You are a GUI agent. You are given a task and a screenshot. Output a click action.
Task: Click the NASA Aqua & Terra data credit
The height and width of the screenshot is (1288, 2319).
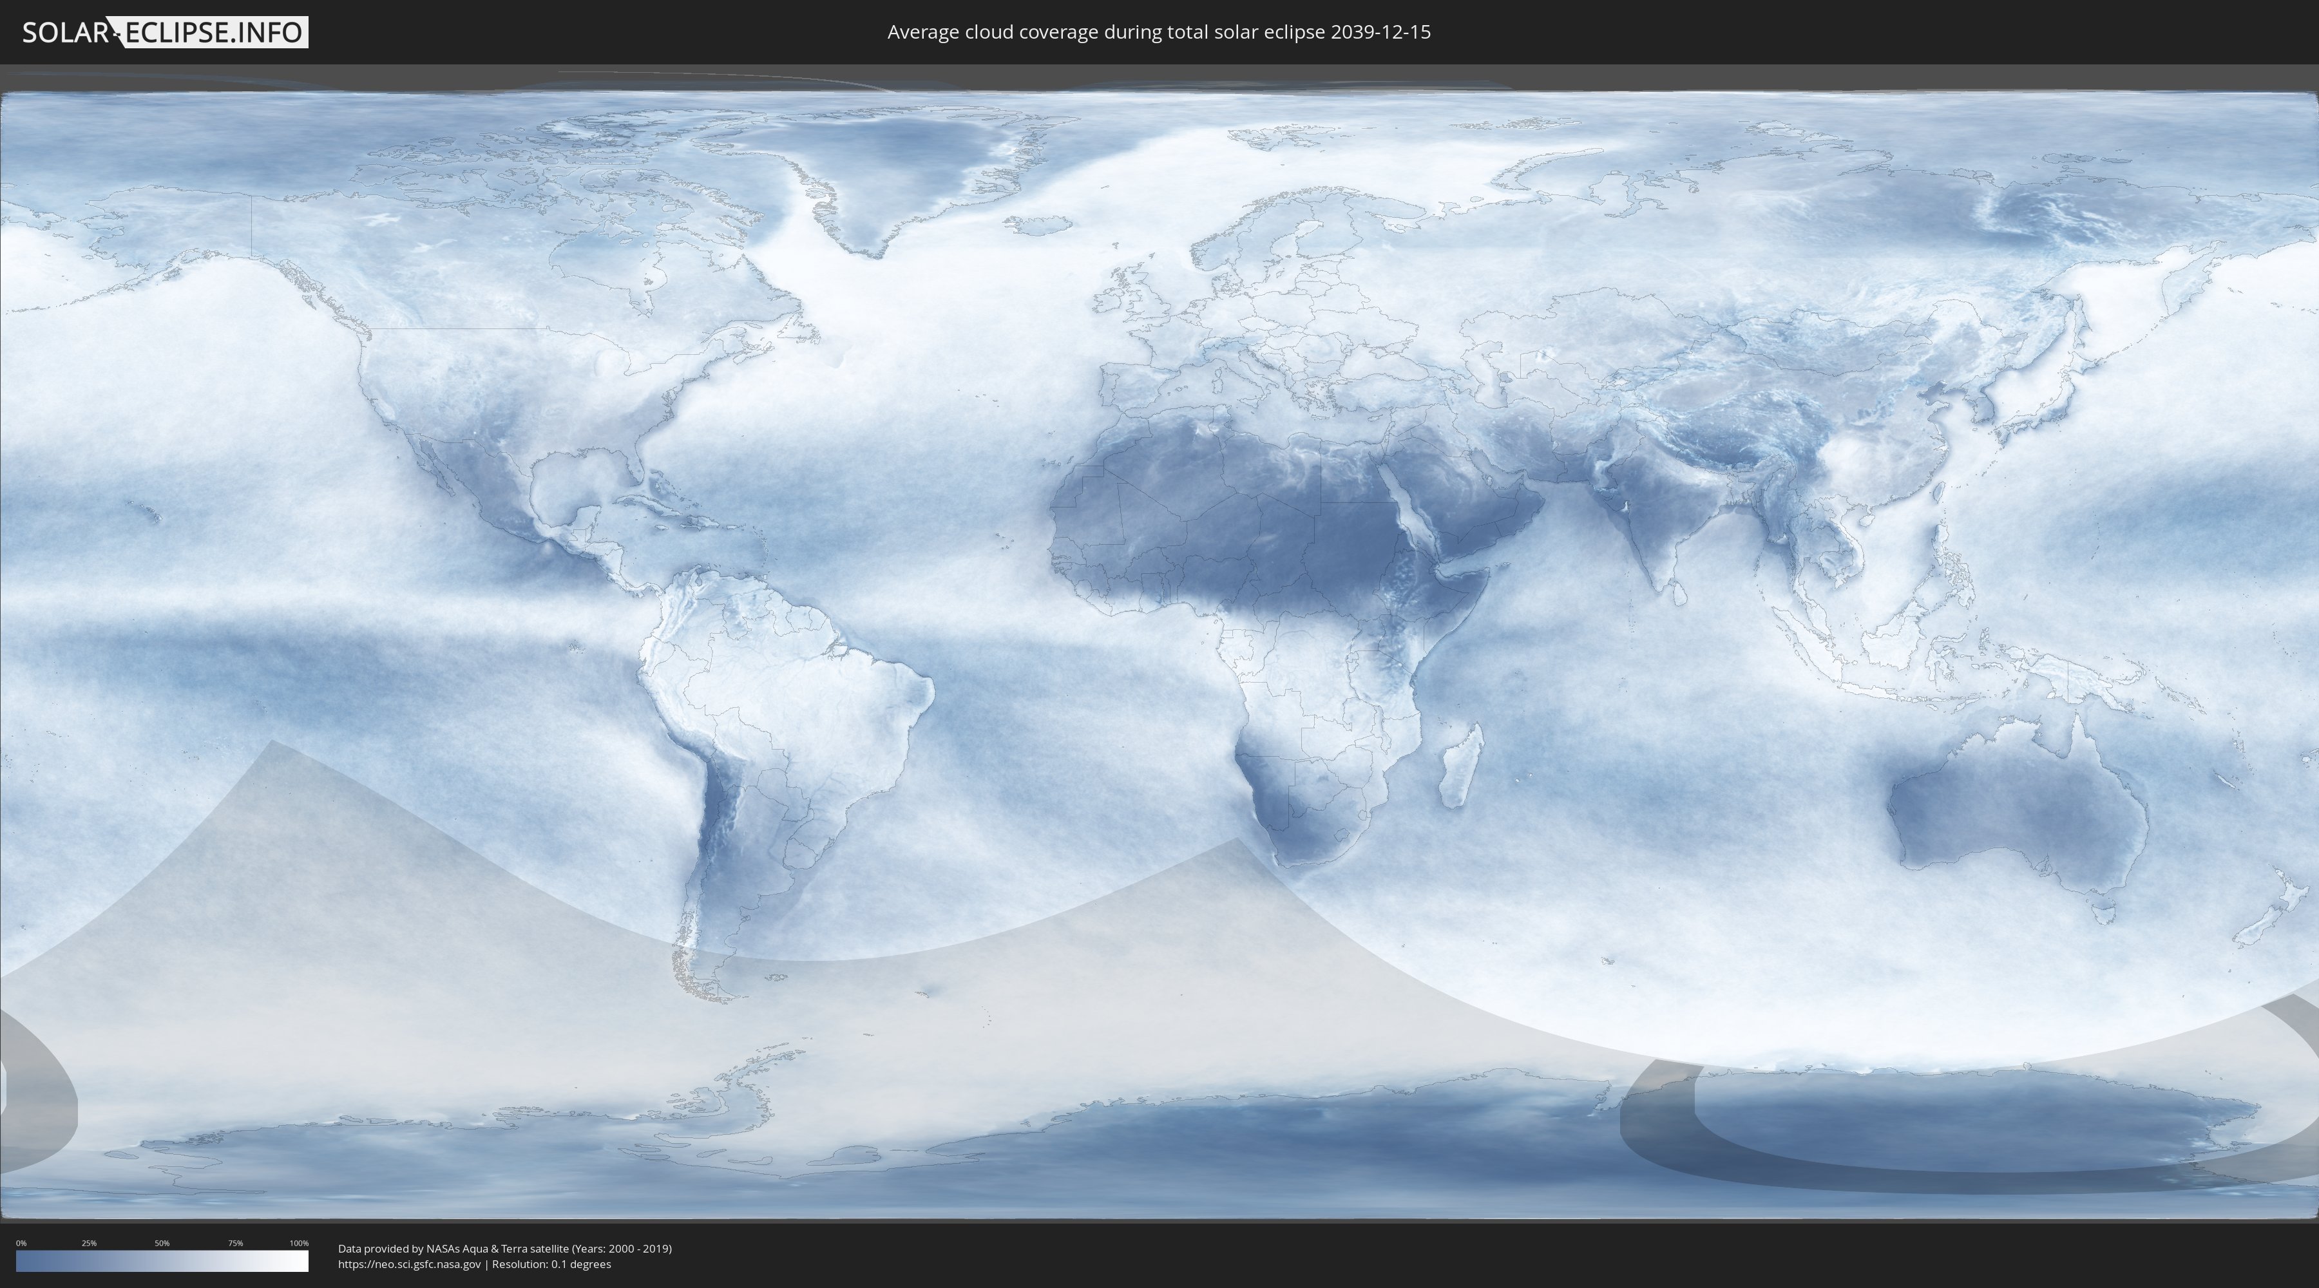click(x=504, y=1249)
